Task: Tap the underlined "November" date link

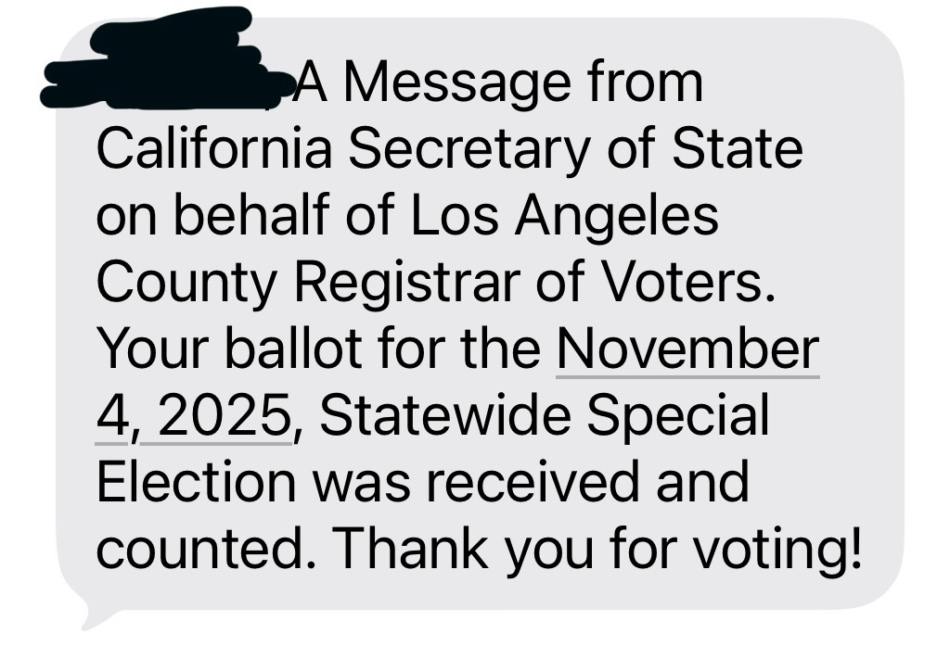Action: 687,349
